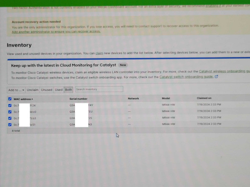Viewport: 250px width, 187px height.
Task: Click serial number ending in Y4Y
Action: coord(81,105)
